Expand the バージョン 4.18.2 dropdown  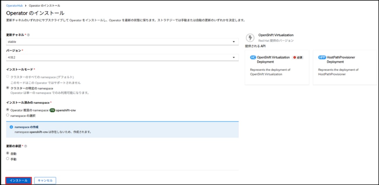[122, 57]
